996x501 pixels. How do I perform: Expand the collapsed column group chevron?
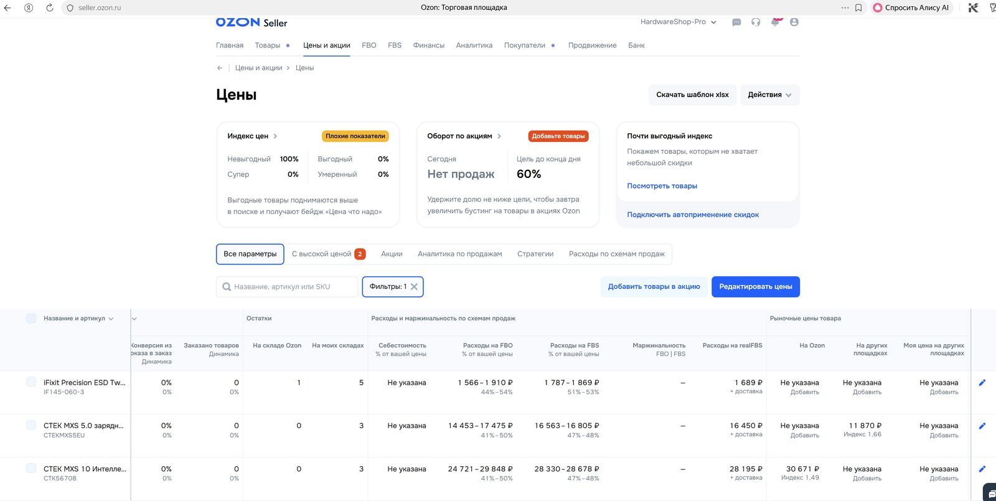click(134, 319)
